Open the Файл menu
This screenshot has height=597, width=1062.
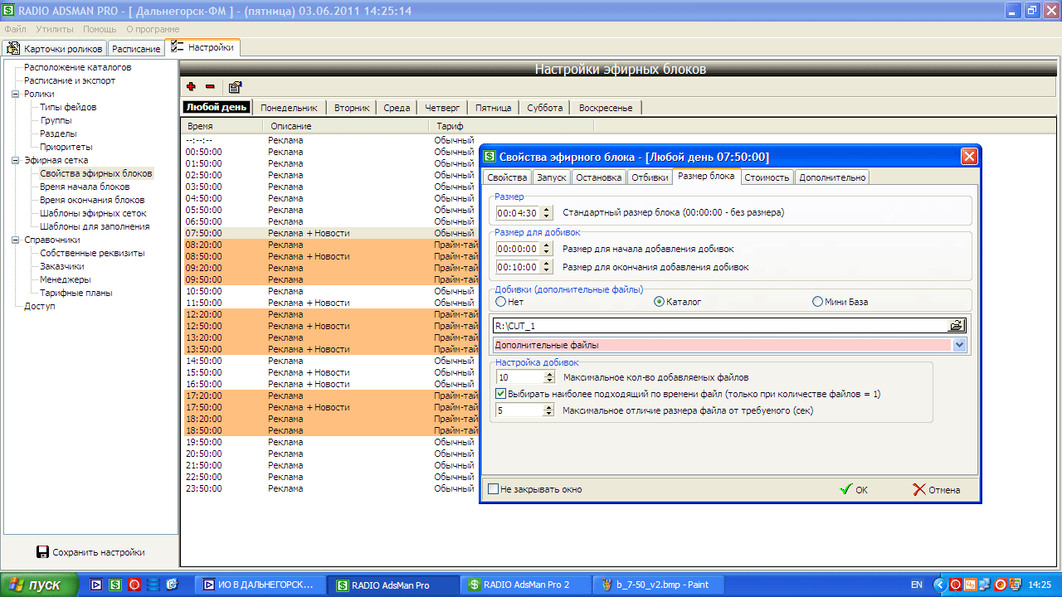(x=16, y=29)
